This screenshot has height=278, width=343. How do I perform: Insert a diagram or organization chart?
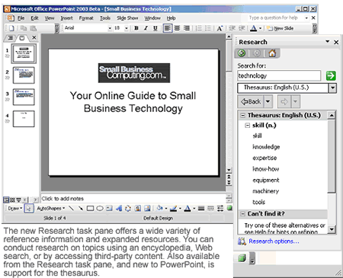pos(128,209)
